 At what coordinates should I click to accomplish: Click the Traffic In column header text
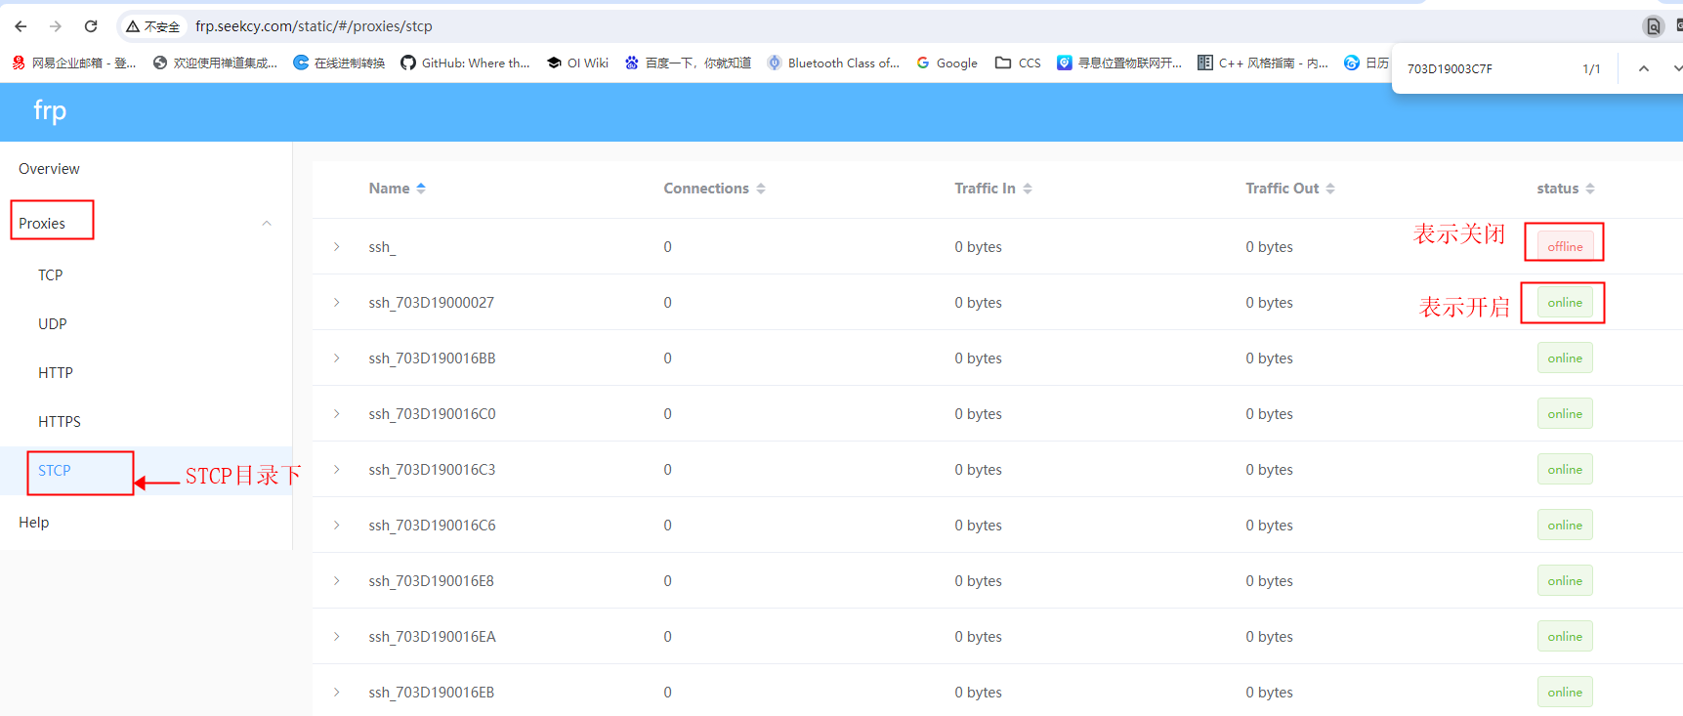[x=985, y=189]
